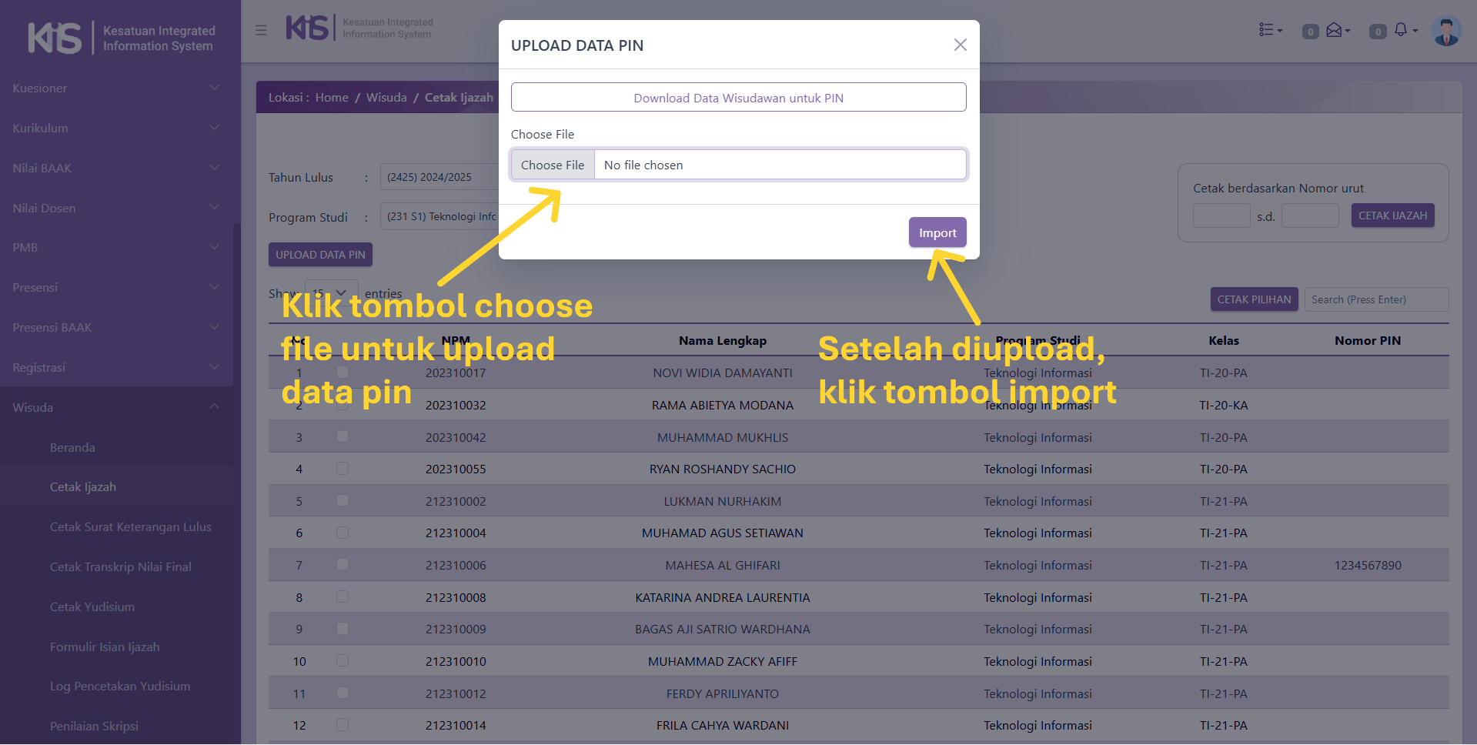Click the Import button
This screenshot has width=1477, height=745.
point(937,232)
